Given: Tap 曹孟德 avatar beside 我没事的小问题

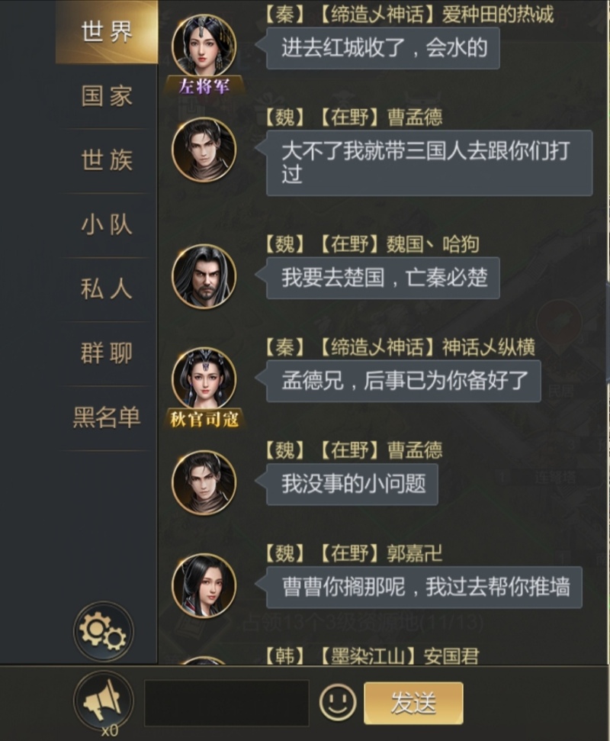Looking at the screenshot, I should click(x=204, y=482).
